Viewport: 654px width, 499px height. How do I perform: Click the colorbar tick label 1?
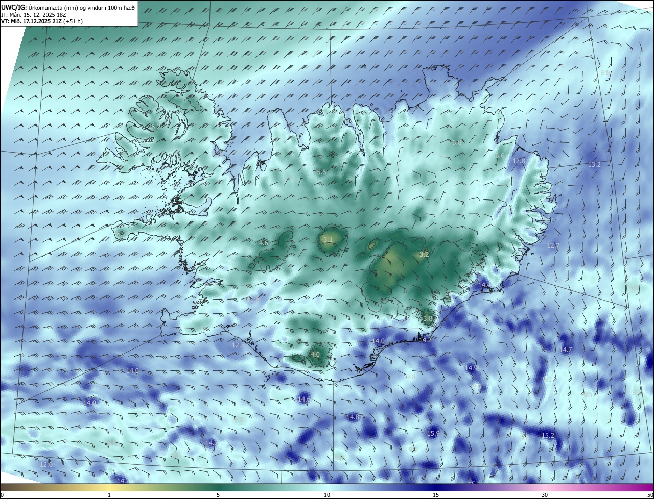[x=109, y=495]
